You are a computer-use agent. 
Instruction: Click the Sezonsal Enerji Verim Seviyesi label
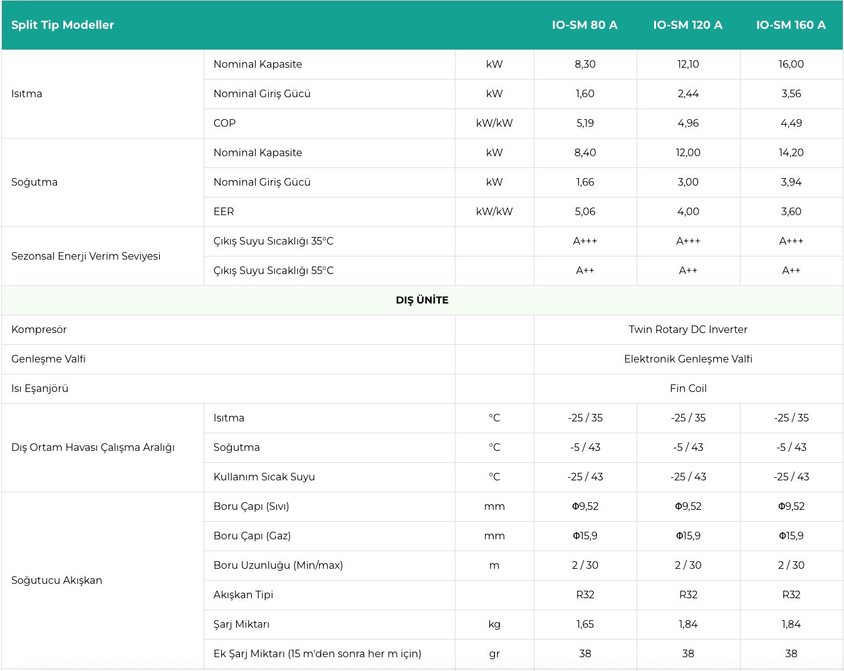(x=86, y=256)
